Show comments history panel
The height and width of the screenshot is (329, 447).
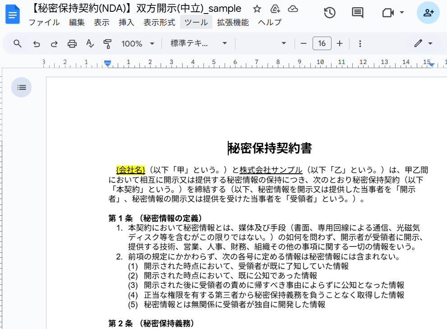click(358, 13)
